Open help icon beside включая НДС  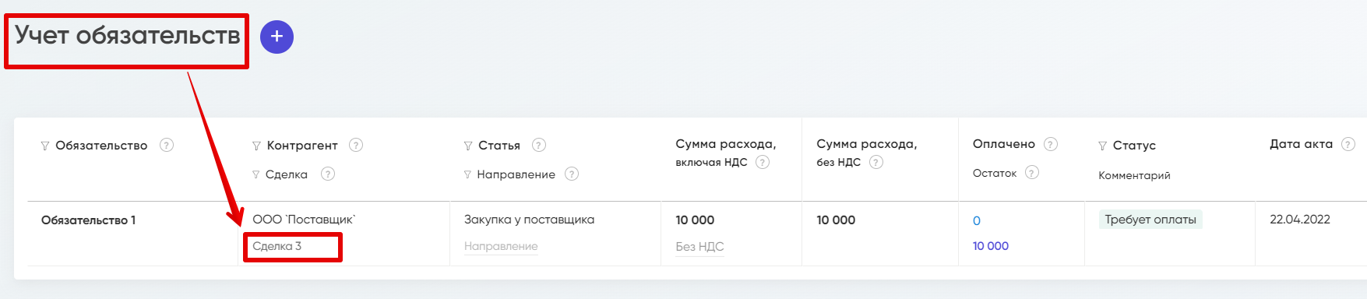pos(763,162)
